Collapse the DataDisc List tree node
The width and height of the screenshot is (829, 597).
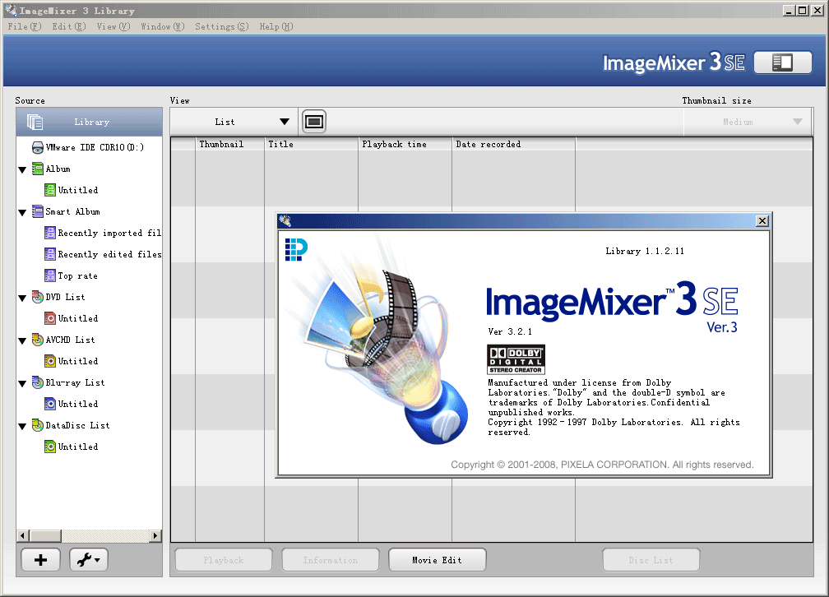(x=22, y=426)
